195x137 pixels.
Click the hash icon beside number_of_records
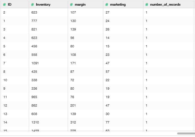point(147,5)
